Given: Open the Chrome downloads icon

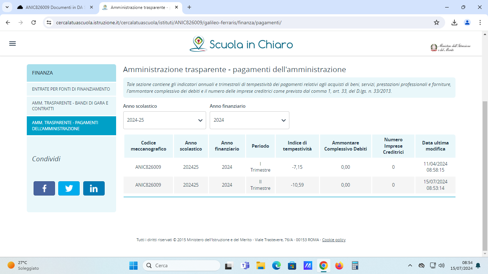Looking at the screenshot, I should pyautogui.click(x=454, y=22).
